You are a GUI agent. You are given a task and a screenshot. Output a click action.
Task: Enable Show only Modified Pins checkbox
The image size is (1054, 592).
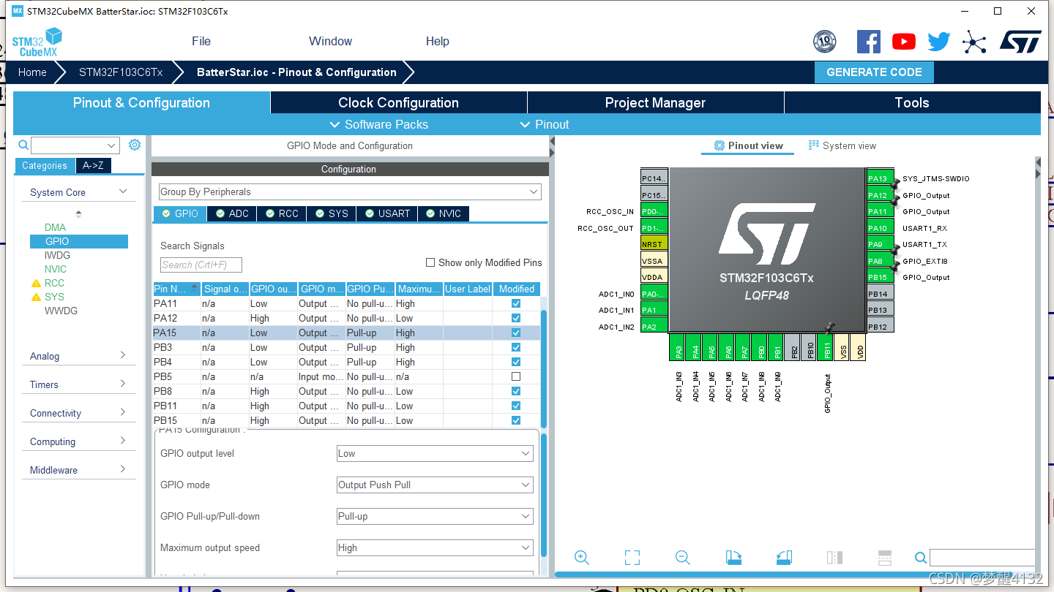point(430,262)
